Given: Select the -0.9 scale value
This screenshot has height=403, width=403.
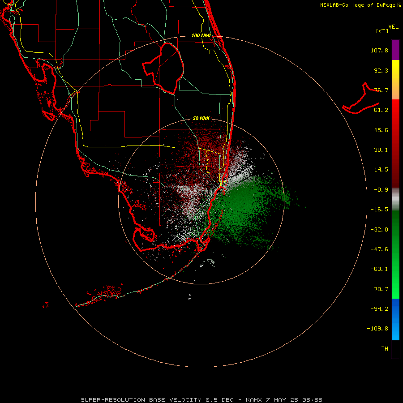Looking at the screenshot, I should (x=381, y=190).
